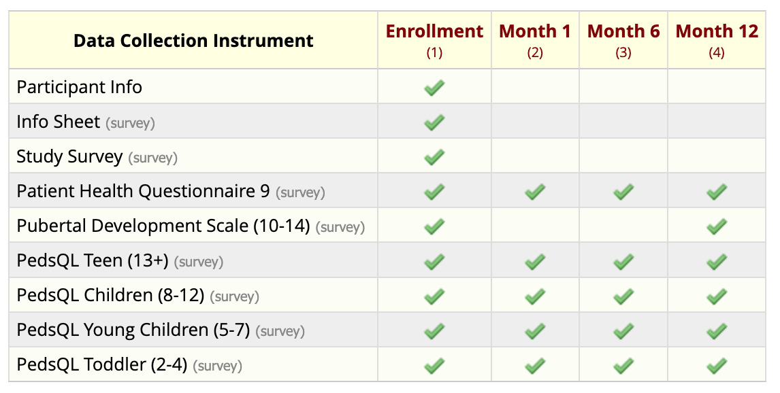Click the Participant Info instrument name

pos(80,87)
